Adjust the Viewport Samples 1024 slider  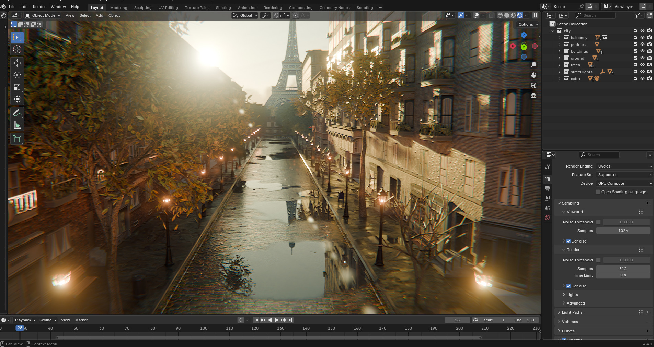tap(623, 231)
